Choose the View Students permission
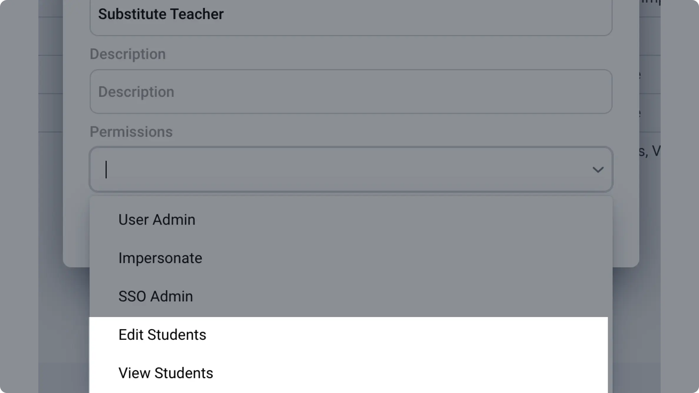Screen dimensions: 699x393 (x=165, y=373)
